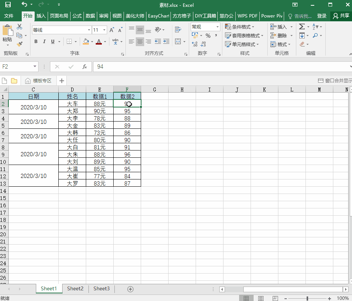
Task: Apply percent style format
Action: click(208, 36)
